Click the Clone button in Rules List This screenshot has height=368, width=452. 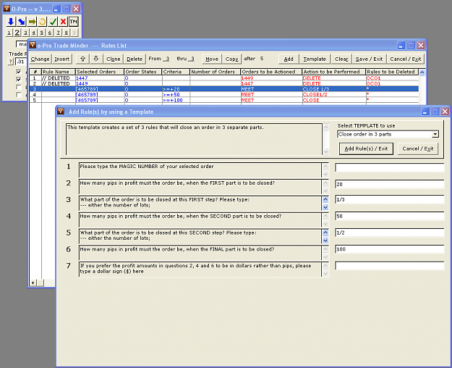click(114, 59)
